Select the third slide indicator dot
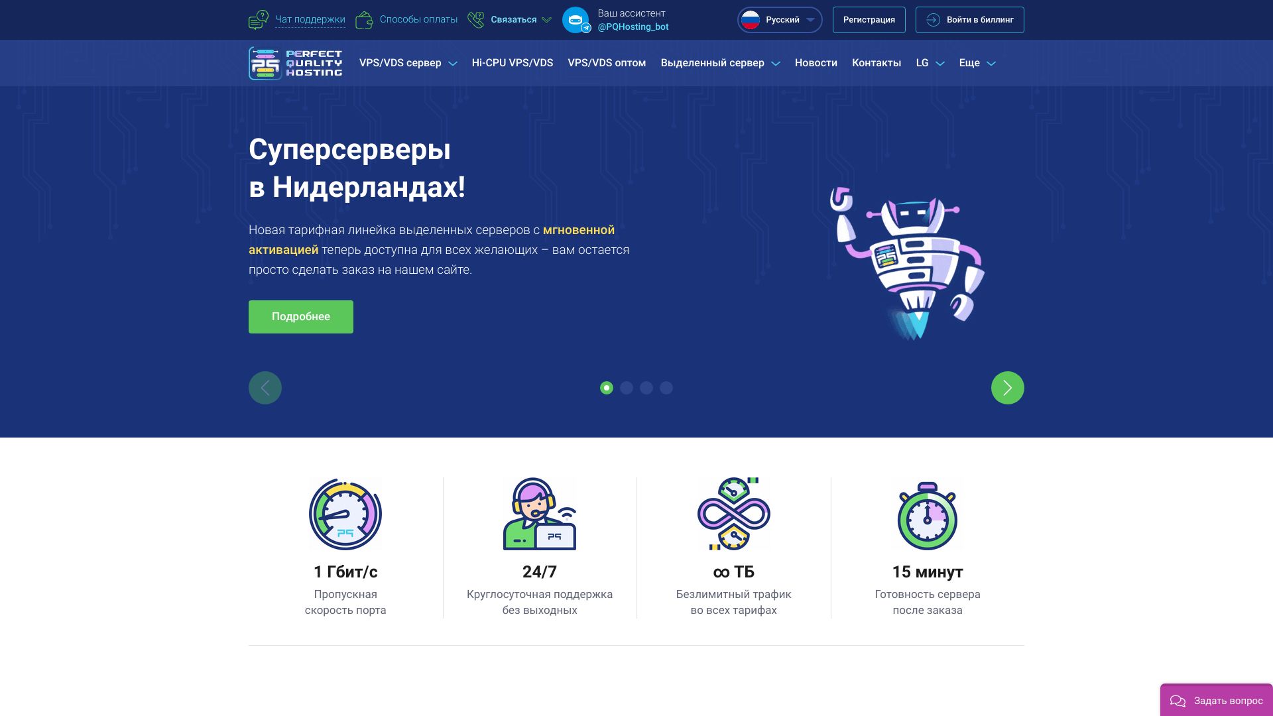This screenshot has width=1273, height=716. pyautogui.click(x=646, y=388)
